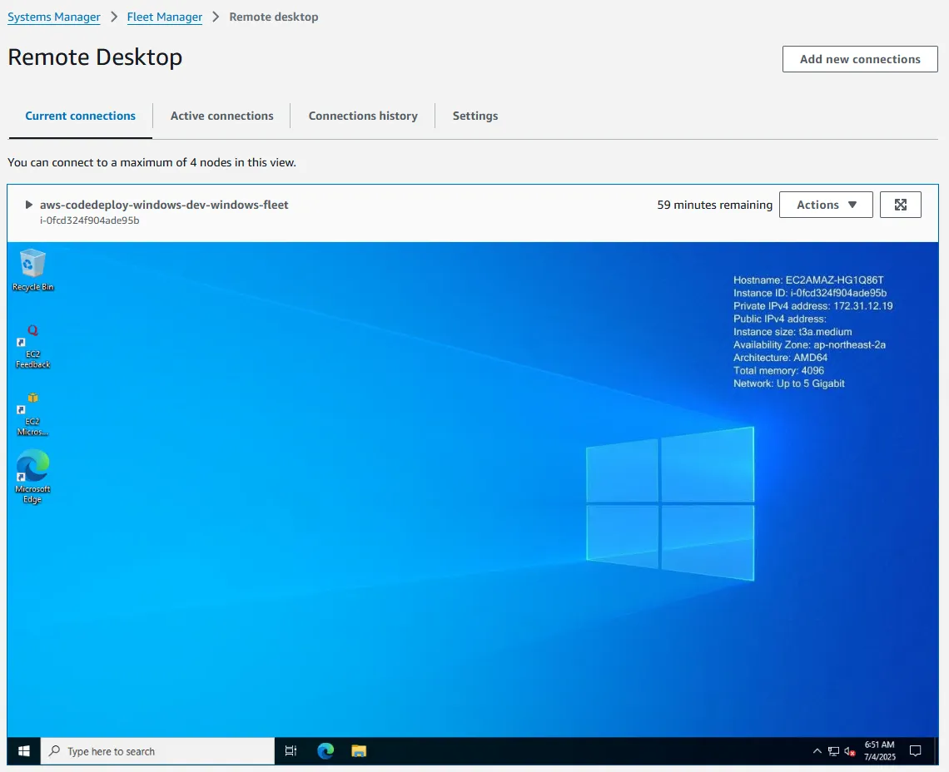949x772 pixels.
Task: Click the taskbar search field
Action: 158,750
